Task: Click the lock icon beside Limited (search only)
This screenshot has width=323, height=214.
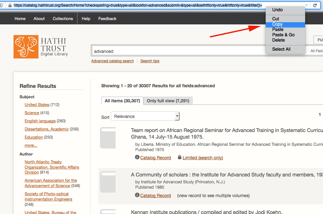Action: click(180, 157)
